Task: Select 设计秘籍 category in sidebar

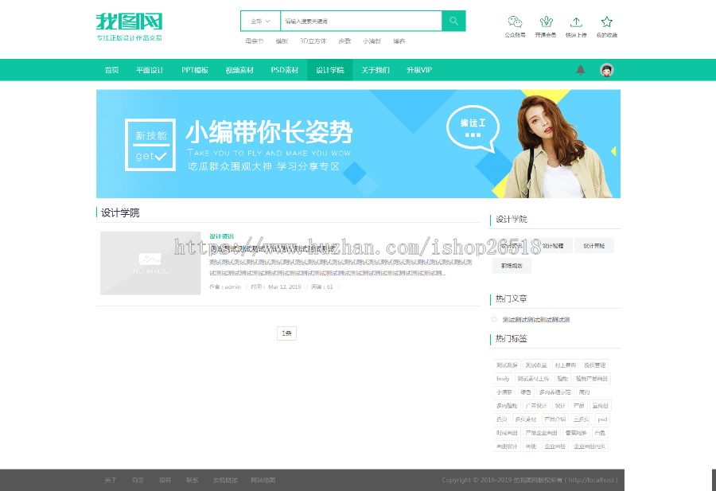Action: 553,246
